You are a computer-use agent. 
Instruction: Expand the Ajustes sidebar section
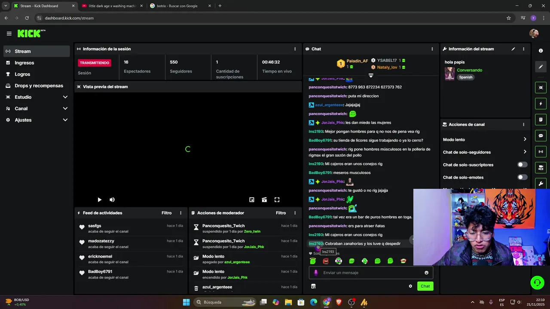point(37,120)
